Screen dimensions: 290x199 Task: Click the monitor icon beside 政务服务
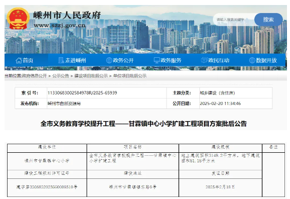pyautogui.click(x=157, y=60)
